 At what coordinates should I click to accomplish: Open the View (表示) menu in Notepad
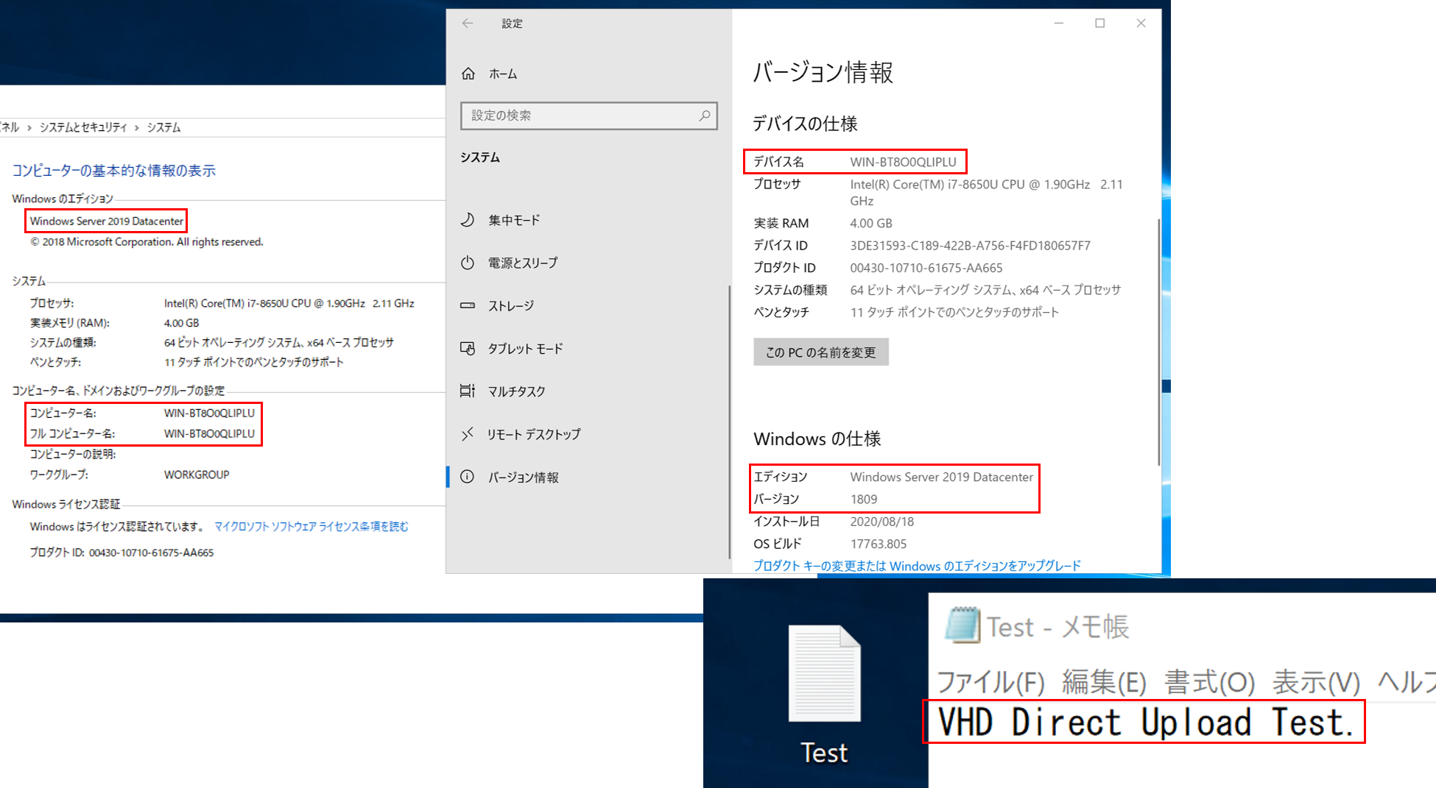point(1316,682)
